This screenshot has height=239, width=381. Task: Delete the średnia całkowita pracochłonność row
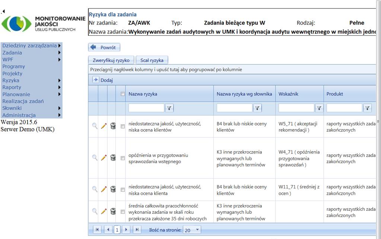click(113, 211)
